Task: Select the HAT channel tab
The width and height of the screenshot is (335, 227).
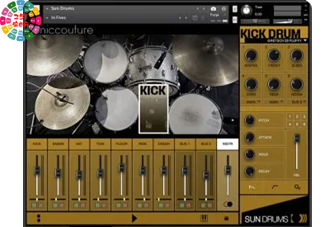Action: [x=79, y=144]
